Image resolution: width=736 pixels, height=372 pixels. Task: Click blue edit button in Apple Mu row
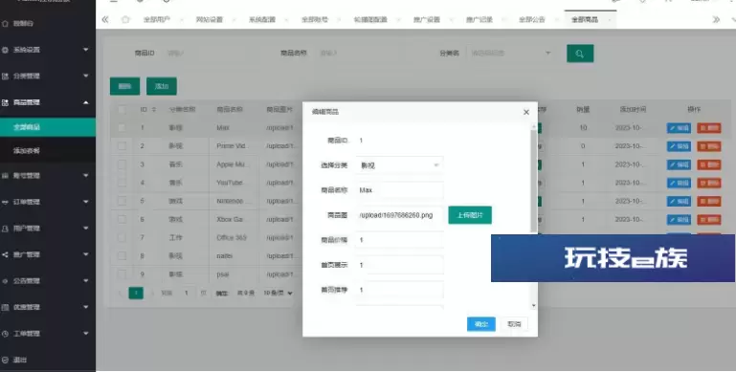[679, 164]
